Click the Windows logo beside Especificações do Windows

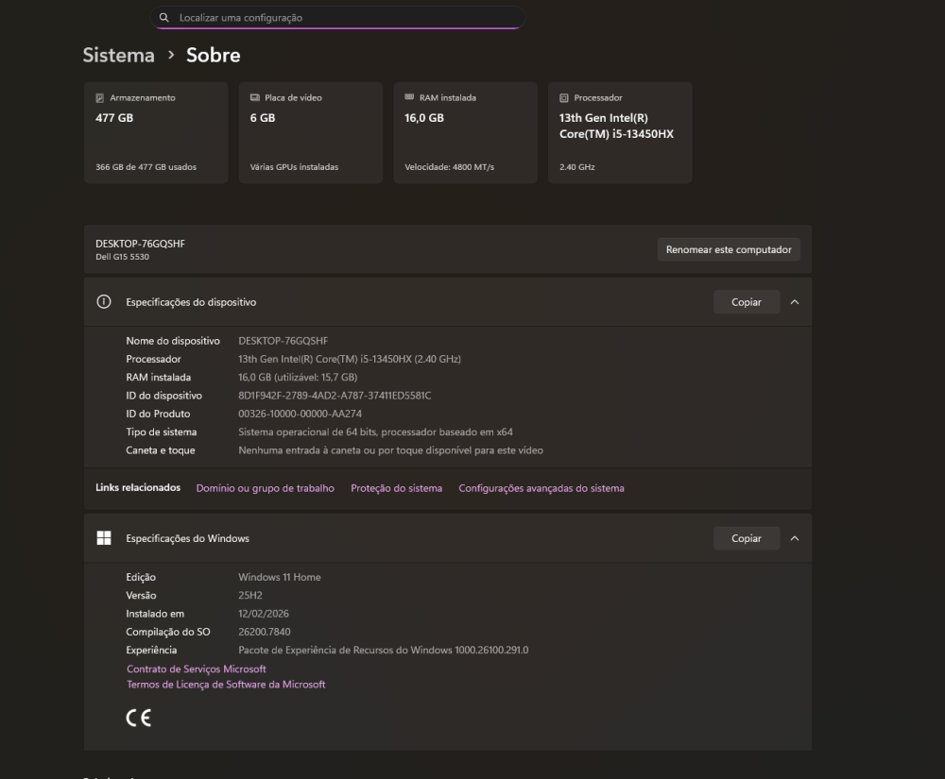104,538
